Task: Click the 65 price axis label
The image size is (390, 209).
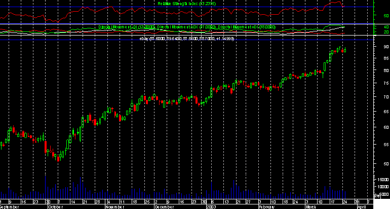Action: point(386,112)
